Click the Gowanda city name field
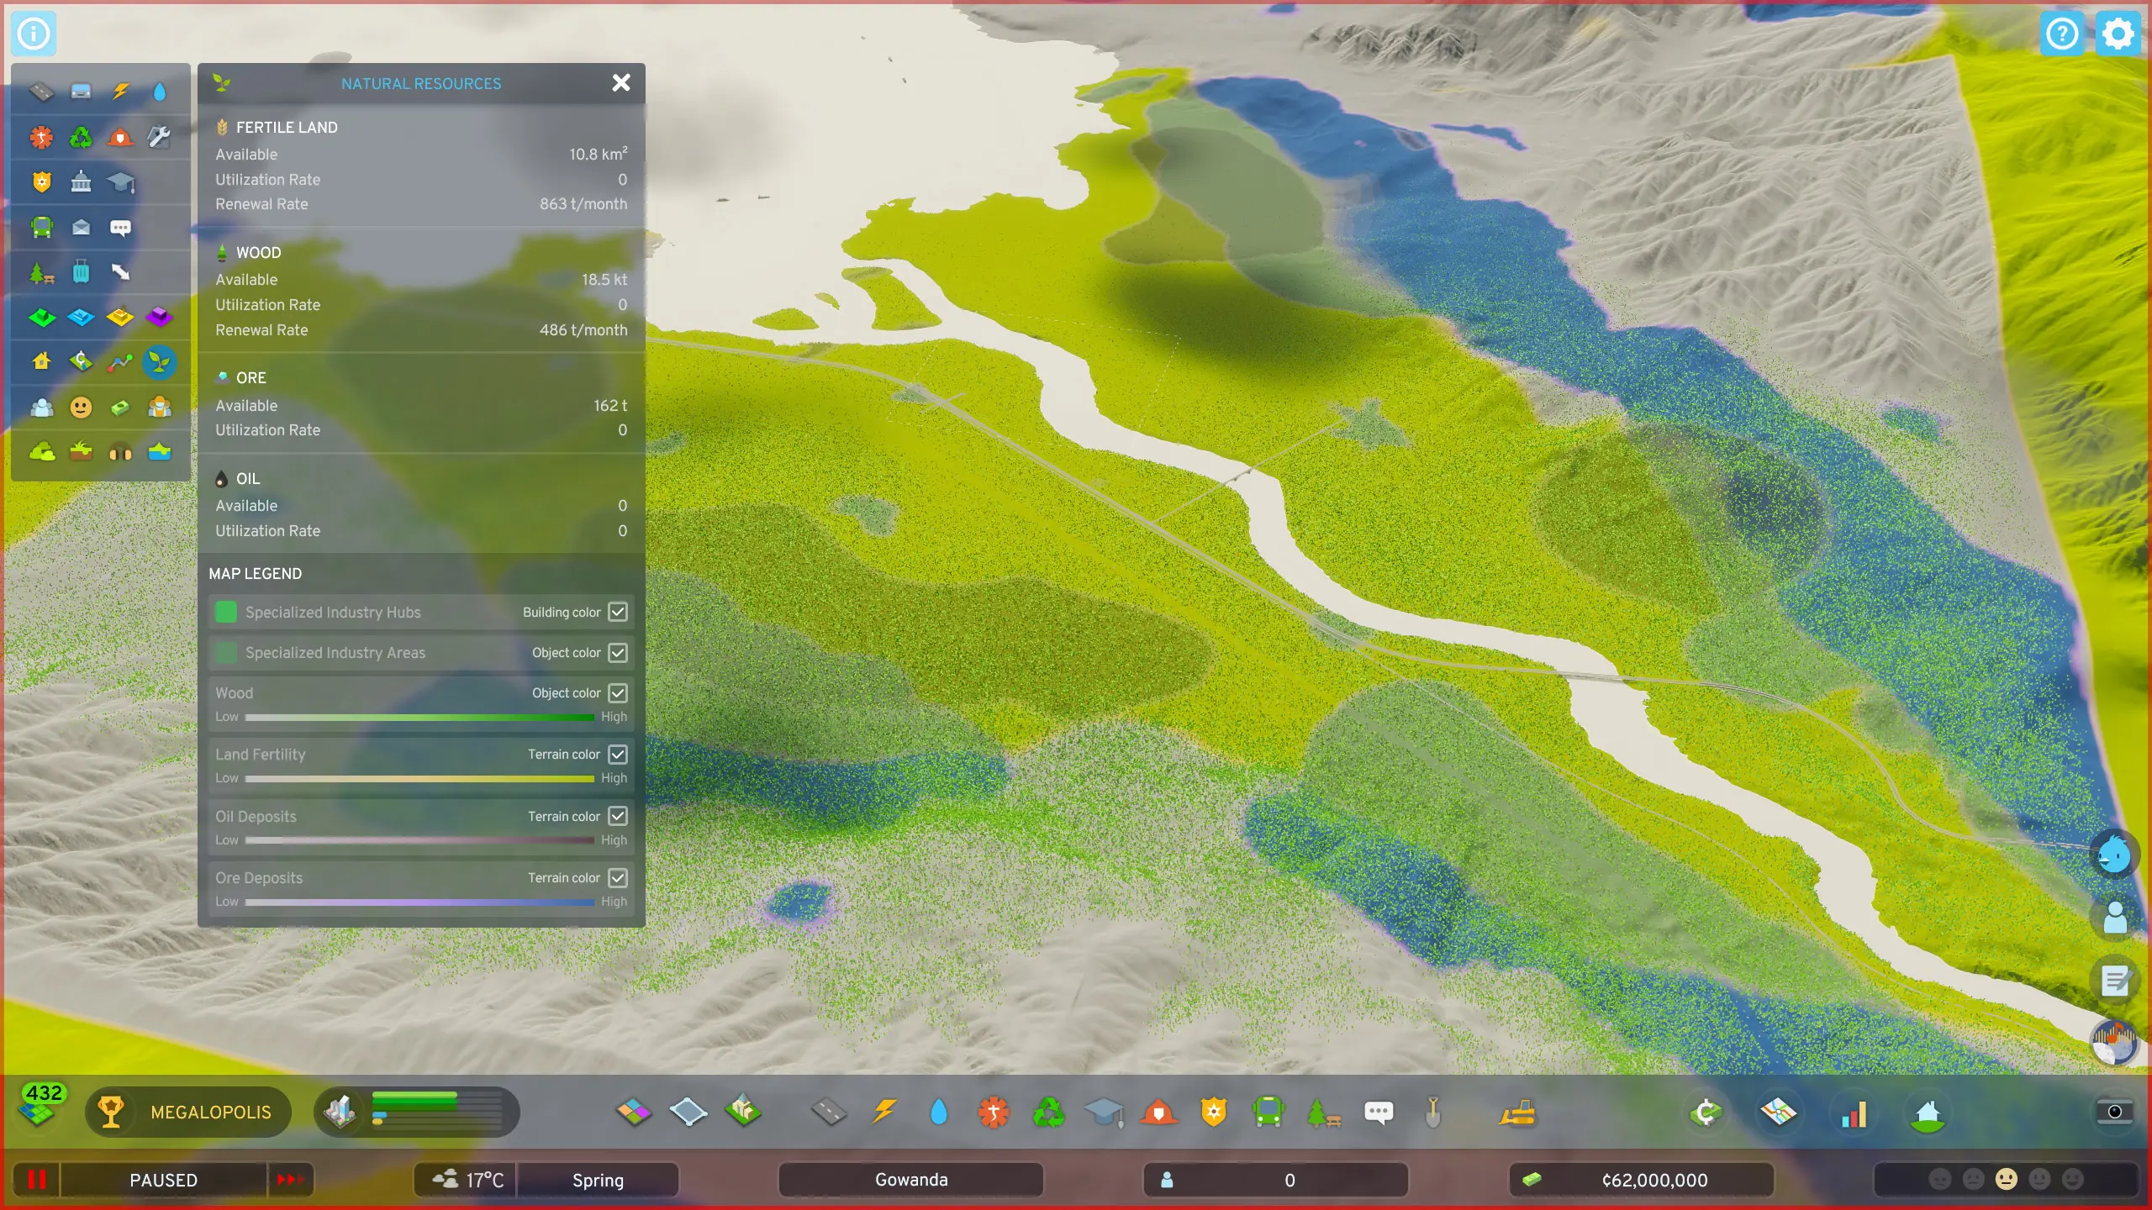The height and width of the screenshot is (1210, 2152). (x=911, y=1180)
